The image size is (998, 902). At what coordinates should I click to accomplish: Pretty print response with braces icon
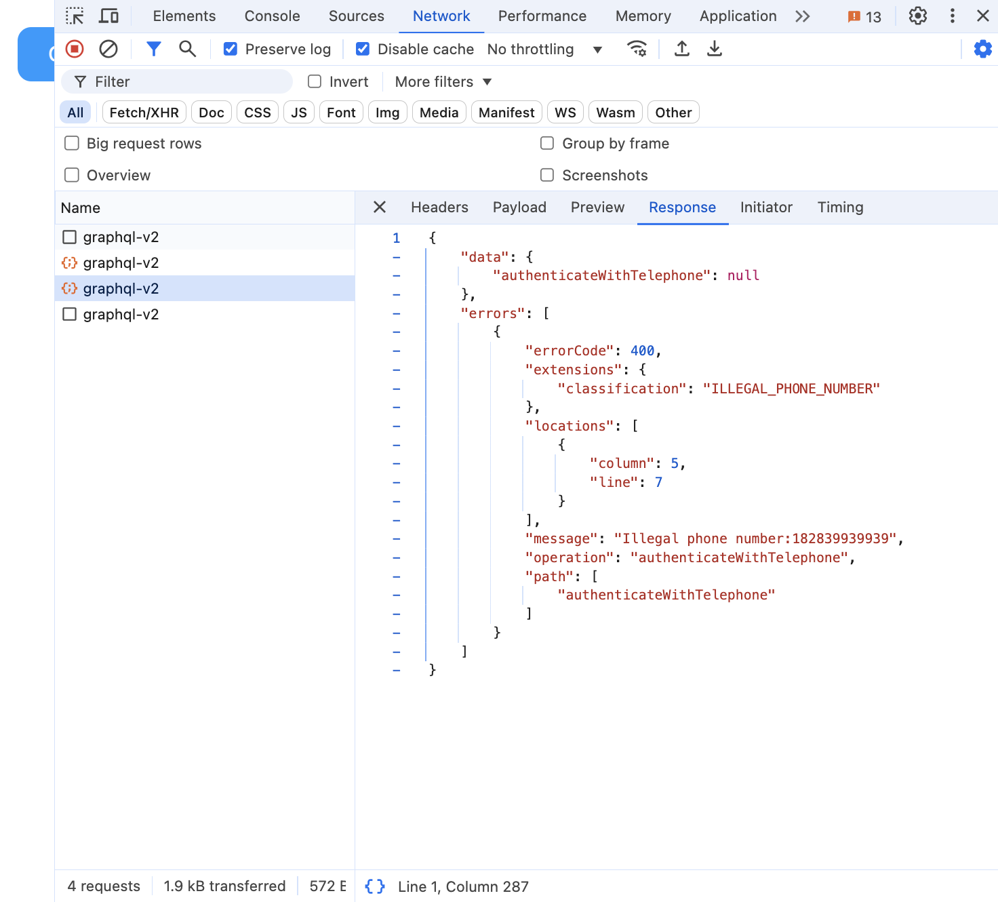tap(375, 886)
